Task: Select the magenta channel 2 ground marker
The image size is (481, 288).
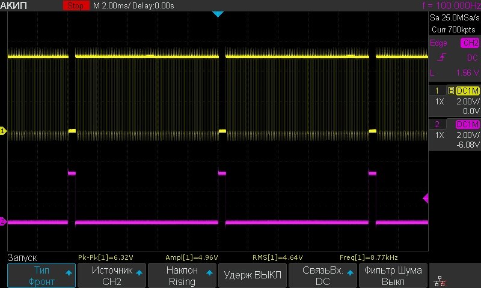Action: (3, 222)
